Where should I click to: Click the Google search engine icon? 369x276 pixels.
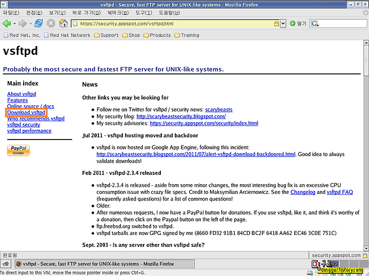[315, 24]
